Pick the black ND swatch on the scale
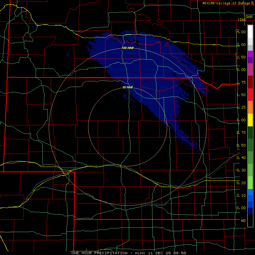255x255 pixels. [250, 220]
